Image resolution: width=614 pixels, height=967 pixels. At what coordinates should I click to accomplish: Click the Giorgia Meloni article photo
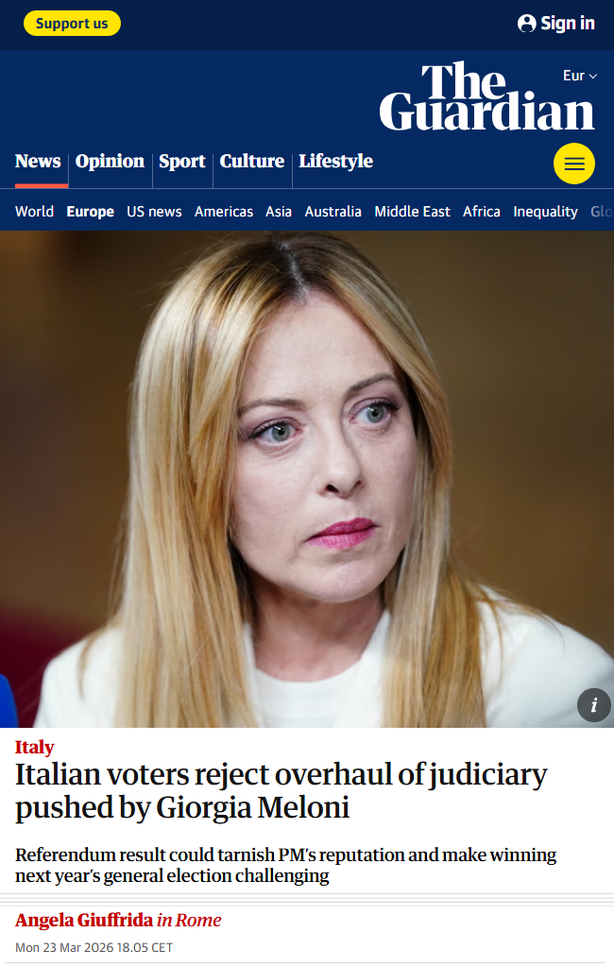(307, 479)
